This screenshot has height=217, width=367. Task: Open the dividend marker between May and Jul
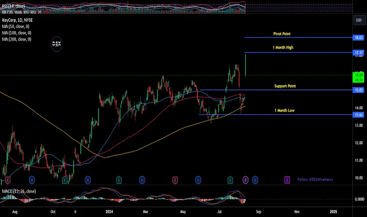(x=198, y=180)
